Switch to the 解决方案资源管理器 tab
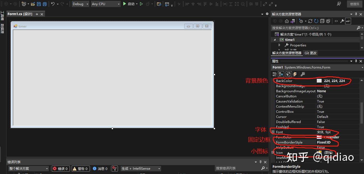Image resolution: width=364 pixels, height=174 pixels. (x=287, y=53)
